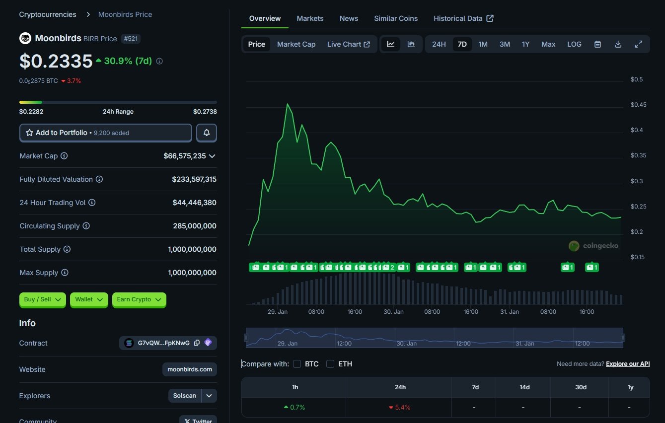Select the line chart view icon
The image size is (665, 423).
click(x=391, y=44)
